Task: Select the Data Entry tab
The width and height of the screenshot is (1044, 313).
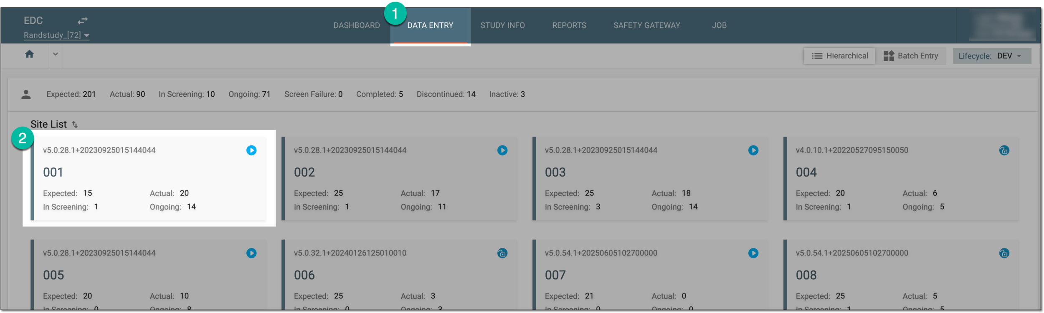Action: coord(430,25)
